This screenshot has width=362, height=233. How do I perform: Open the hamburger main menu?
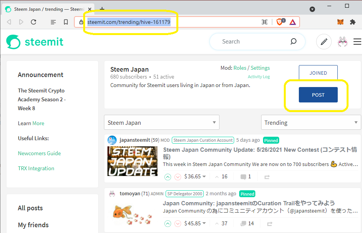click(x=357, y=42)
